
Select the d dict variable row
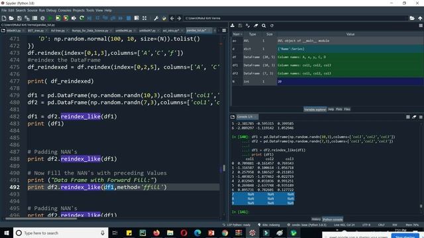[x=327, y=49]
